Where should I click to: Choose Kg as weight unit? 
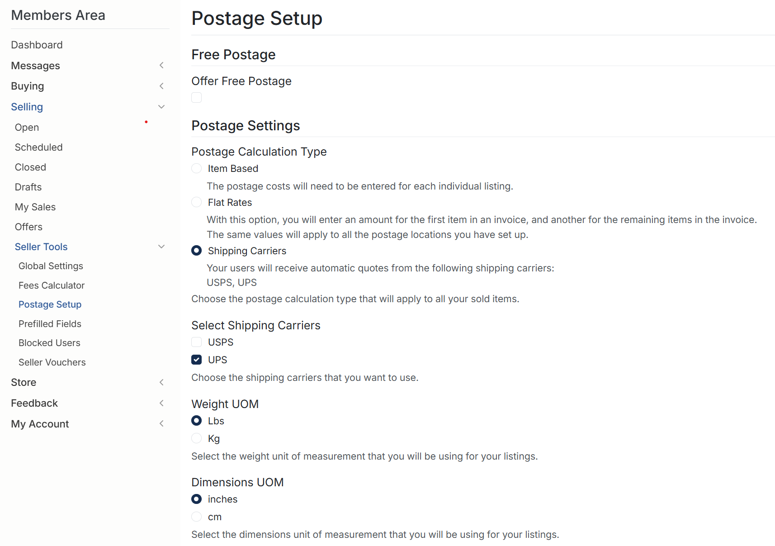(196, 438)
